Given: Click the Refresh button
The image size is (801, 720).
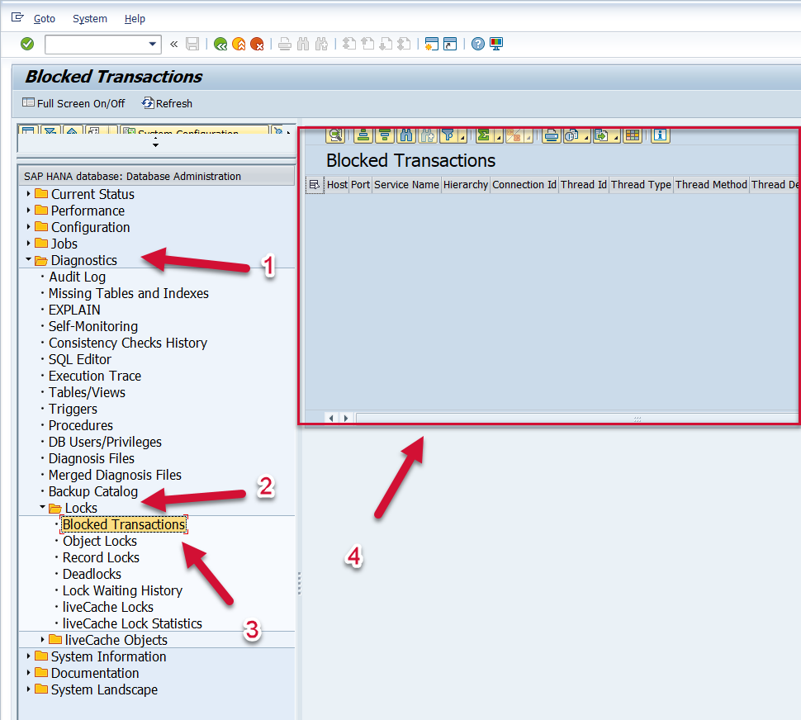Looking at the screenshot, I should click(167, 103).
